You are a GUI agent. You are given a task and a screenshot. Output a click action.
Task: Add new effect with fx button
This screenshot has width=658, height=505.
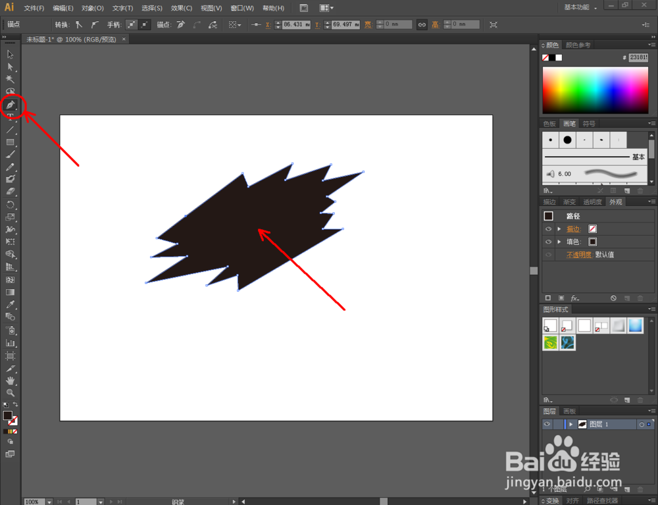coord(575,298)
